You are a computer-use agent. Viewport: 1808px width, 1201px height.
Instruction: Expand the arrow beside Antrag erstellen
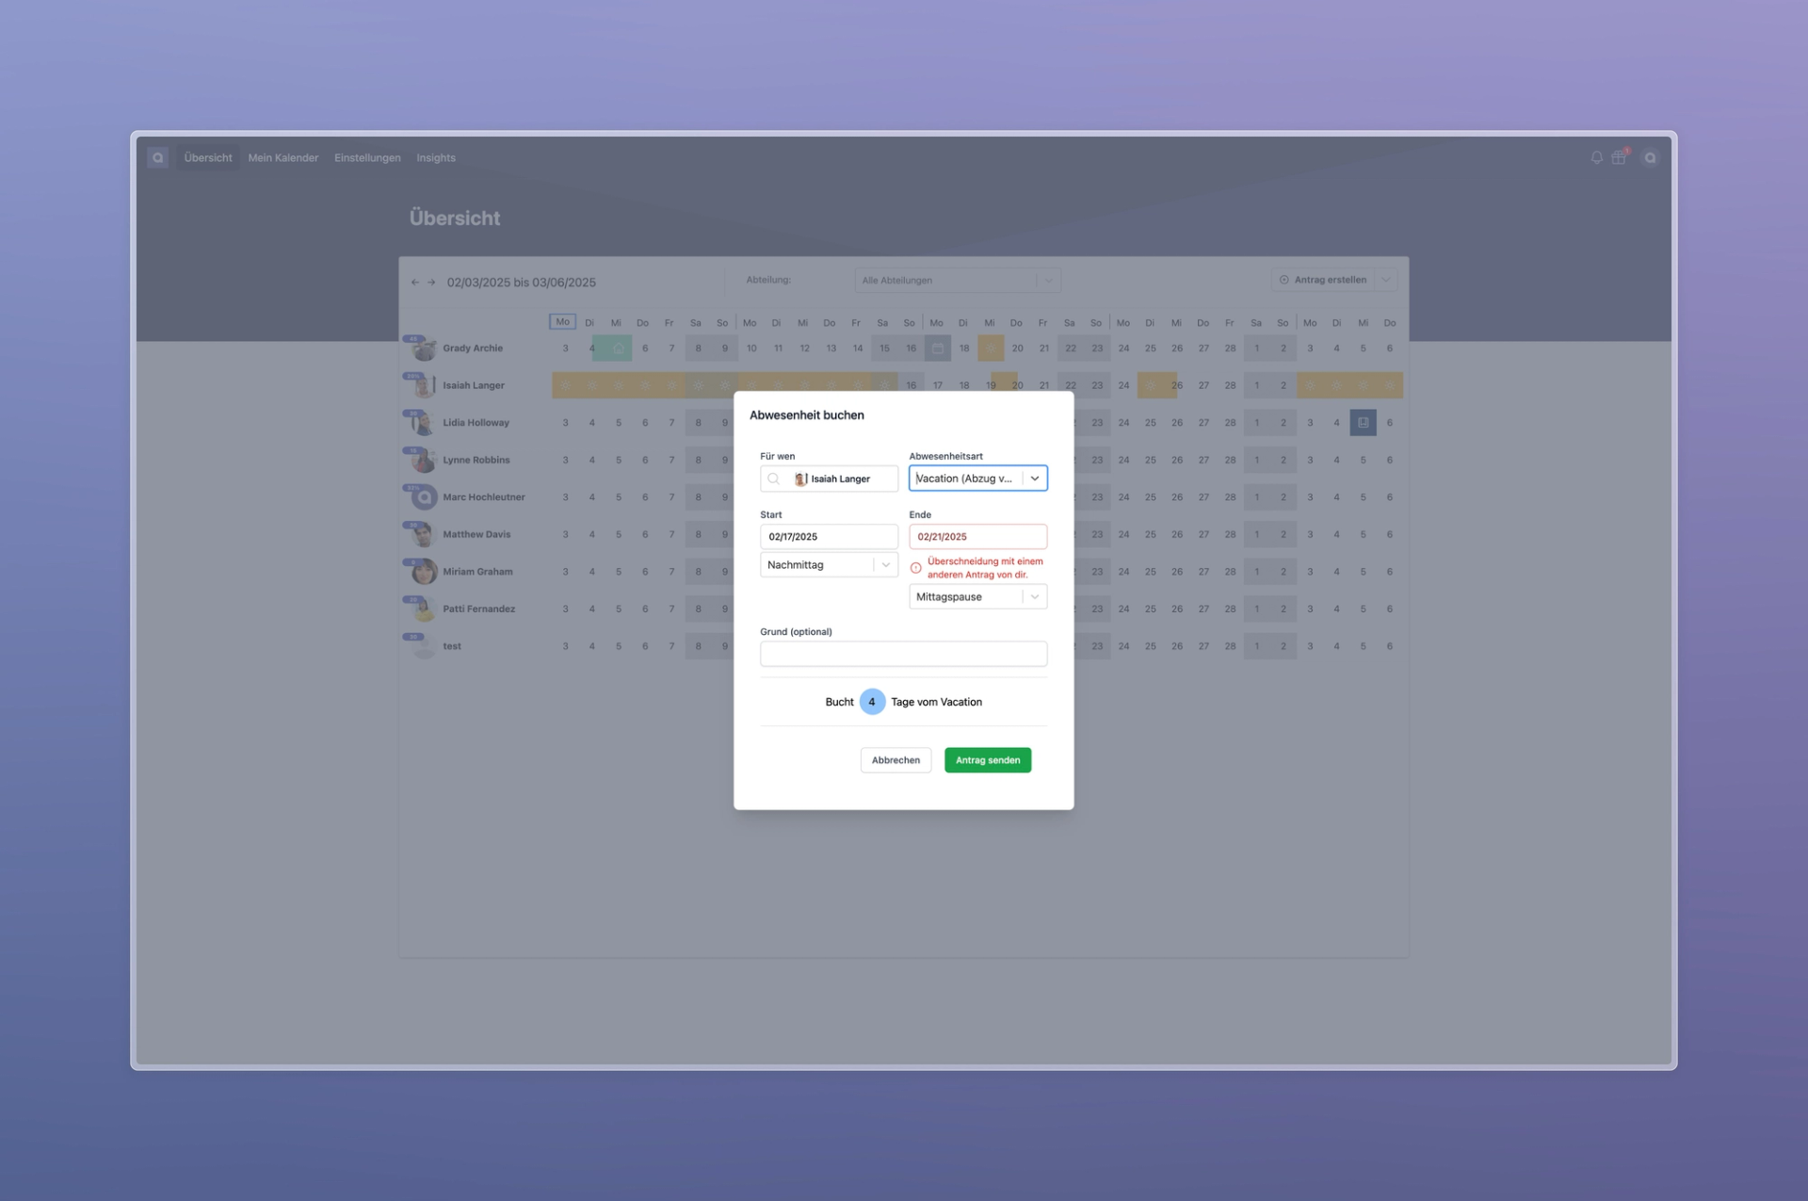pos(1385,280)
